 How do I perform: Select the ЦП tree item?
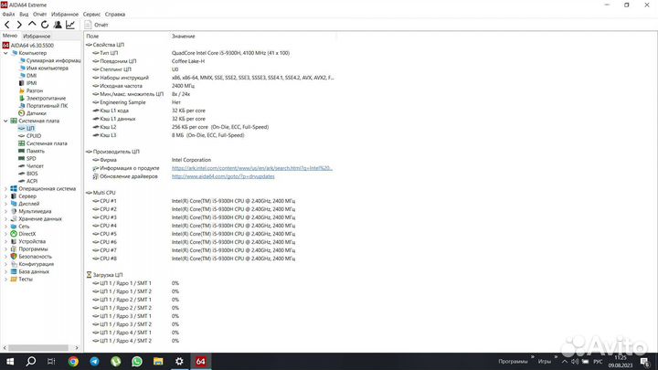(x=27, y=129)
